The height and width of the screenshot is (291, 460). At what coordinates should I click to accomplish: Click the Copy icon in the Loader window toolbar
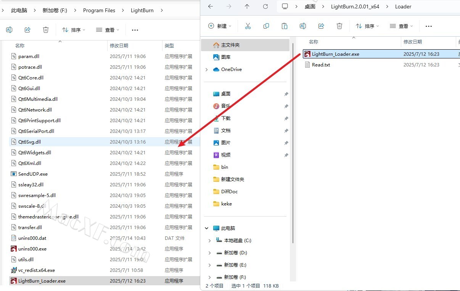[x=266, y=26]
